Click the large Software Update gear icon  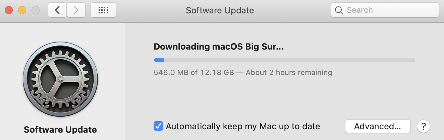tap(60, 79)
